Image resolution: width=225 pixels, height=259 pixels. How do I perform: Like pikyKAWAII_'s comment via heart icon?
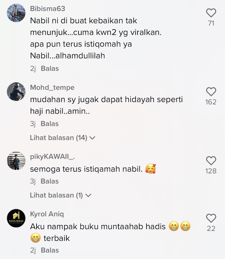click(211, 161)
